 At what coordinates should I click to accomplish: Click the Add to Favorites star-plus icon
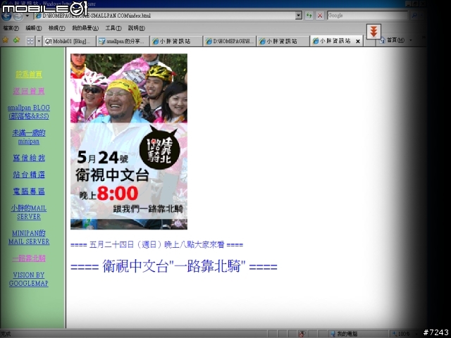(x=17, y=41)
